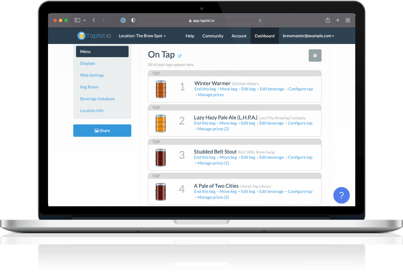403x273 pixels.
Task: Click the Taplist.io logo icon
Action: [81, 36]
